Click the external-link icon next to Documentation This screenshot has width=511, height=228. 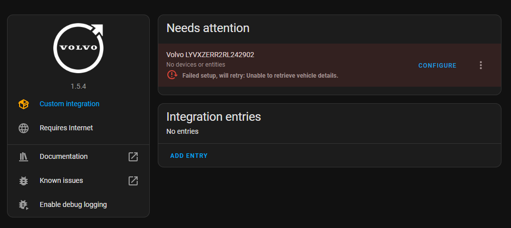tap(133, 156)
